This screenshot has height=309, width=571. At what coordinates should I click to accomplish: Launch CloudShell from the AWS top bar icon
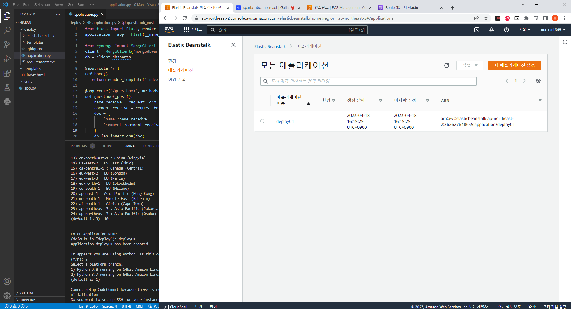coord(477,30)
